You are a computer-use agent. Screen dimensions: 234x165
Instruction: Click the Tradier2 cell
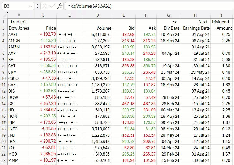point(19,22)
